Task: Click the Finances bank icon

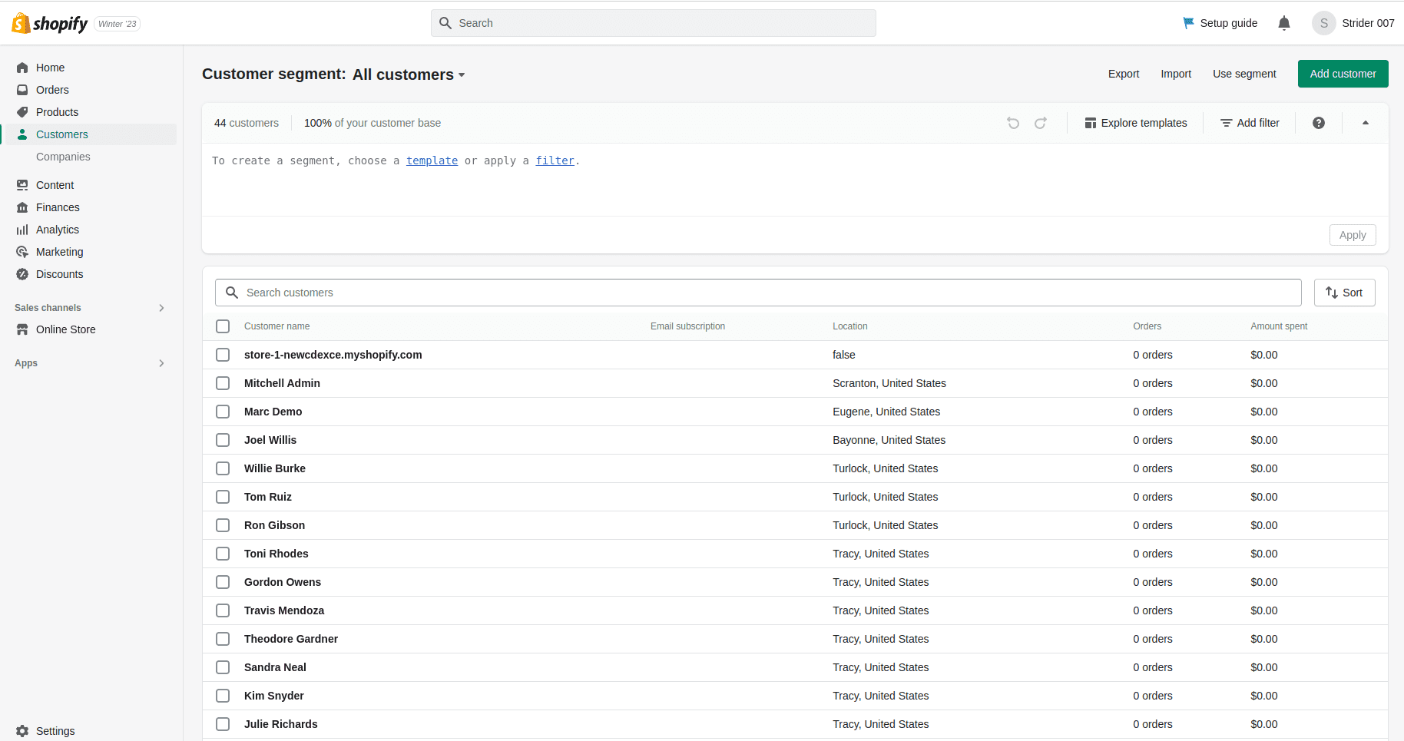Action: click(22, 207)
